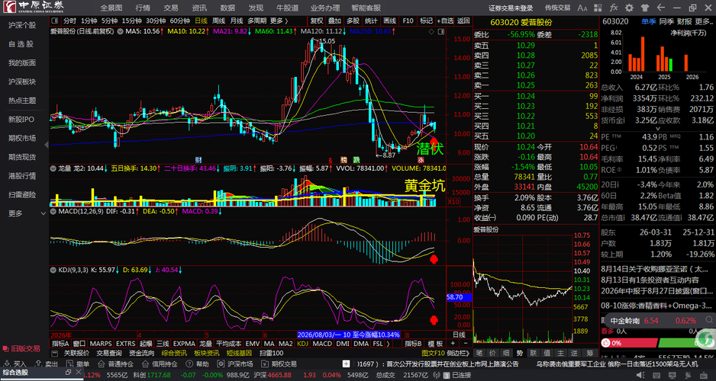
Task: Expand 更多... in financial panel header
Action: (704, 21)
